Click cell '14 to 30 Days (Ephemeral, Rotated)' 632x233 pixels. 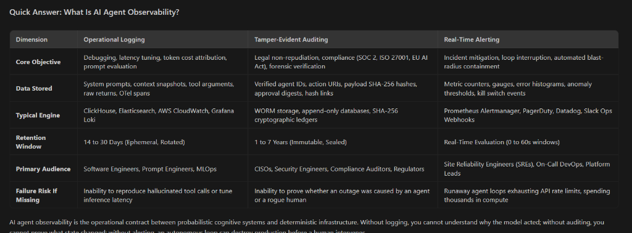(x=162, y=142)
